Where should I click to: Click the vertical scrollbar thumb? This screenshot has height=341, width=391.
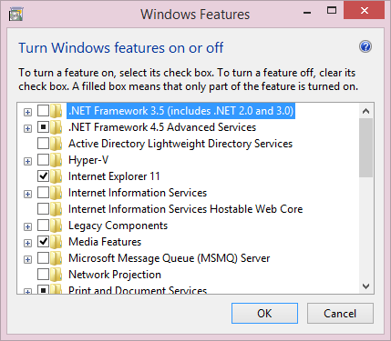(365, 148)
